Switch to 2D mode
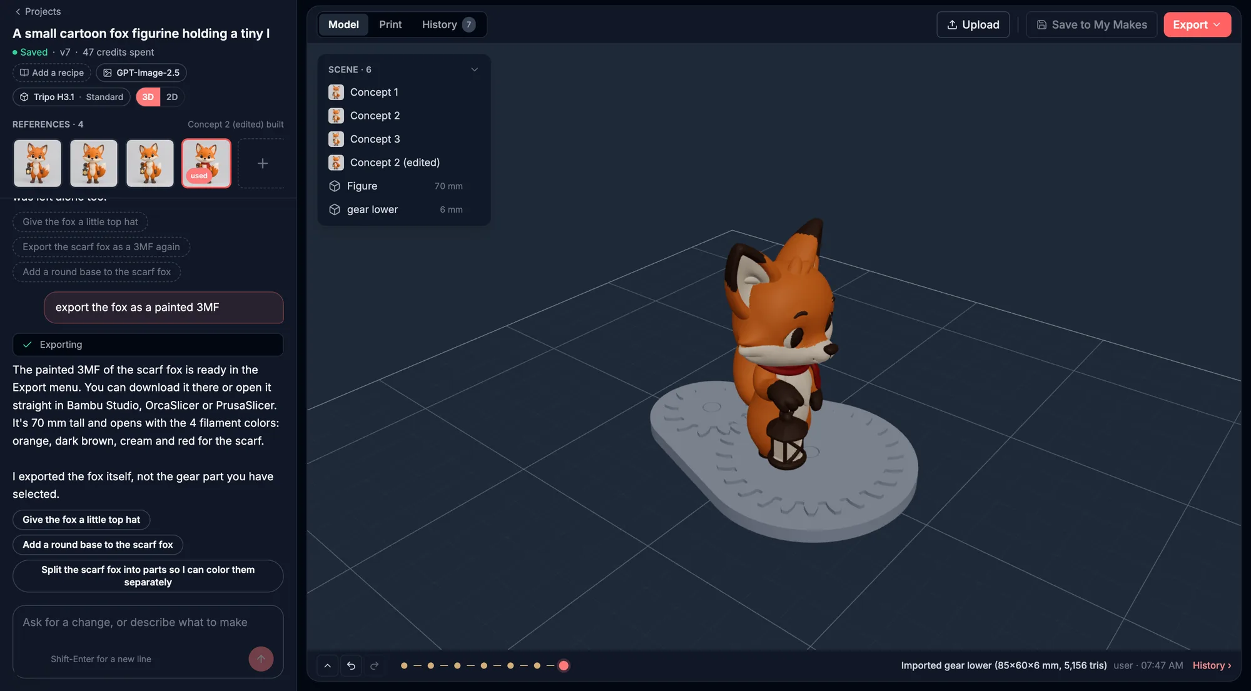Image resolution: width=1251 pixels, height=691 pixels. 172,97
